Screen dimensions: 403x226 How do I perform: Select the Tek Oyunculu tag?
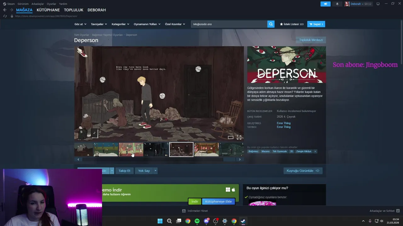tap(280, 151)
